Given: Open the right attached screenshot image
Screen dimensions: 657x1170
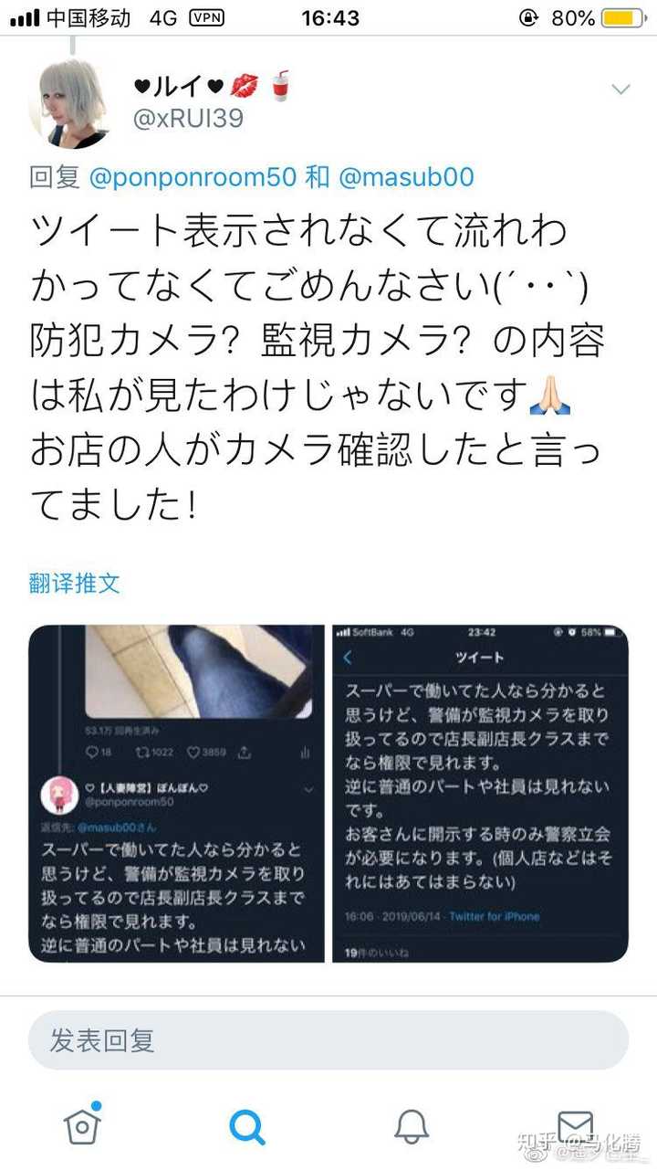Looking at the screenshot, I should 481,793.
